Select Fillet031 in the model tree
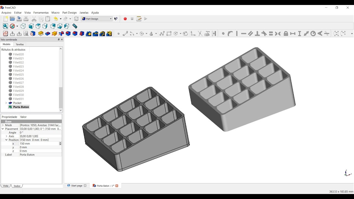354x199 pixels. point(18,99)
